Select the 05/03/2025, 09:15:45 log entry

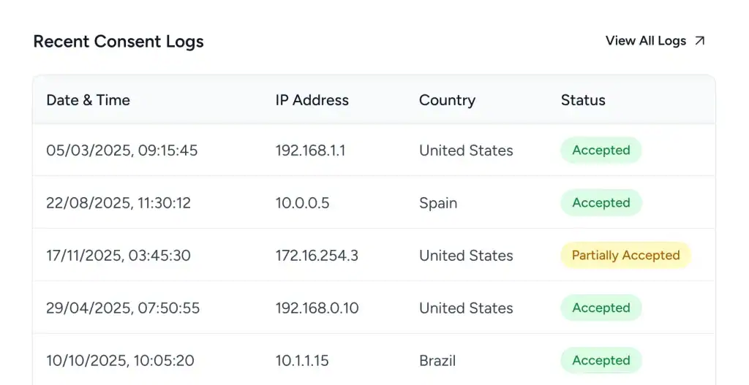click(x=374, y=150)
